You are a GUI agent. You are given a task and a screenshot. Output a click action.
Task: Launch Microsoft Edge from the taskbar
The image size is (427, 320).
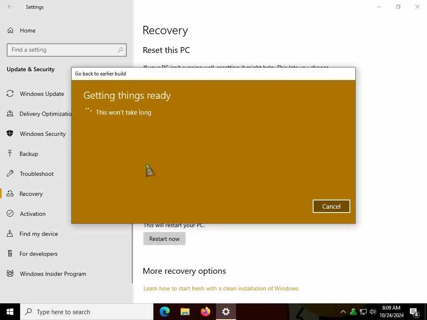click(164, 312)
